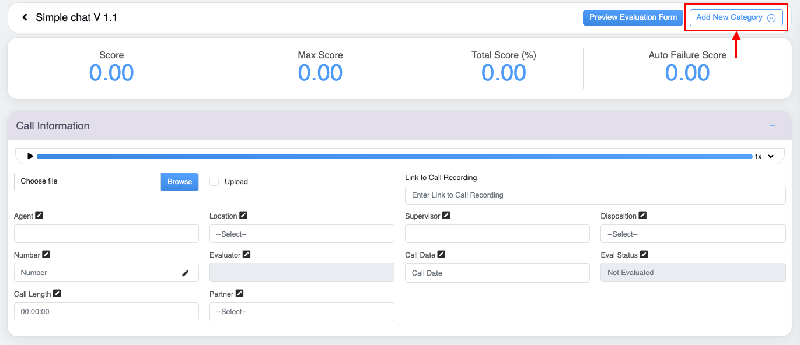Enable the Upload checkbox

click(214, 181)
